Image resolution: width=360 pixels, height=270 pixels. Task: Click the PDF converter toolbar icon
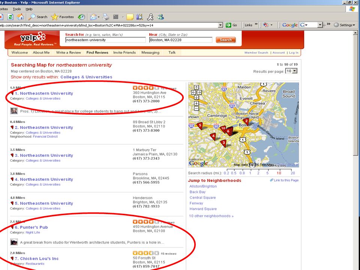265,25
